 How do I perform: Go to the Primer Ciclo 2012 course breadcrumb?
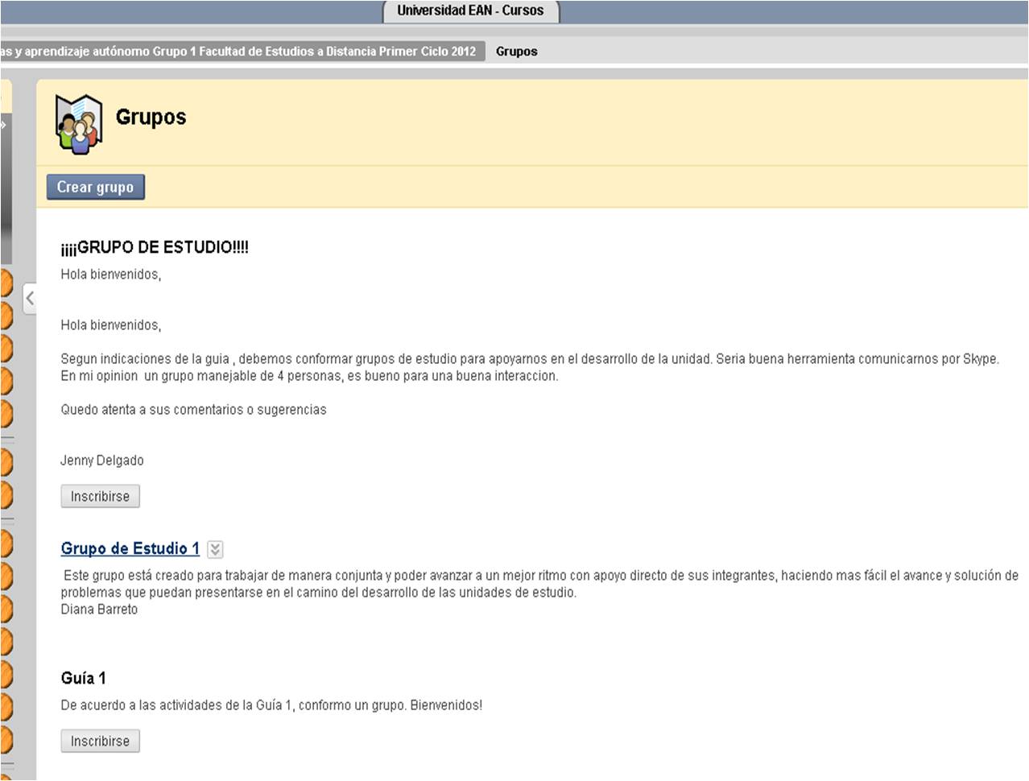[242, 52]
